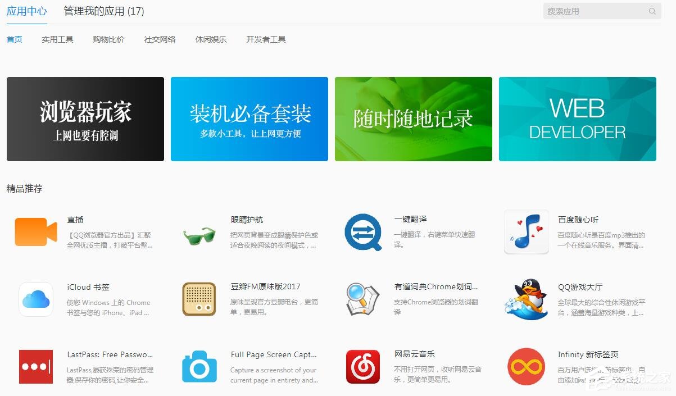The height and width of the screenshot is (396, 676).
Task: Click the 装机必备套装 banner
Action: point(249,119)
